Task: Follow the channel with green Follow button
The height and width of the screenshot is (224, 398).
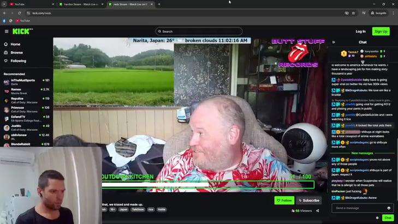Action: 284,200
